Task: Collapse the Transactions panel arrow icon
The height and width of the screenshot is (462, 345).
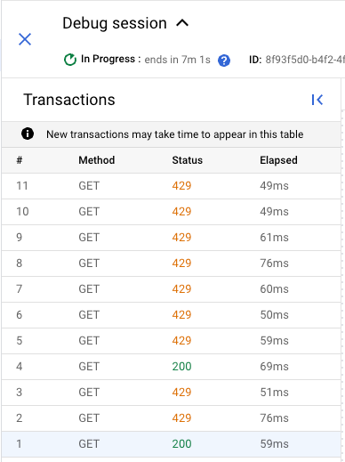Action: pos(317,100)
